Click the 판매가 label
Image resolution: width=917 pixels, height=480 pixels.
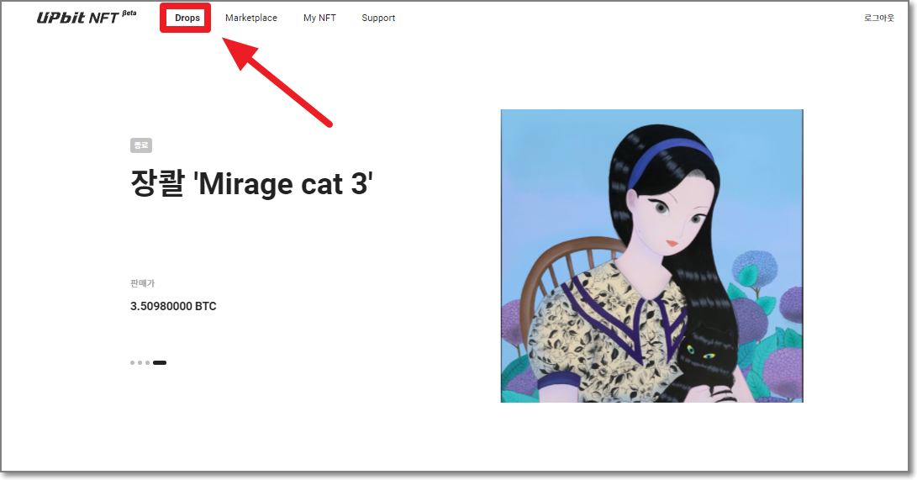point(142,283)
